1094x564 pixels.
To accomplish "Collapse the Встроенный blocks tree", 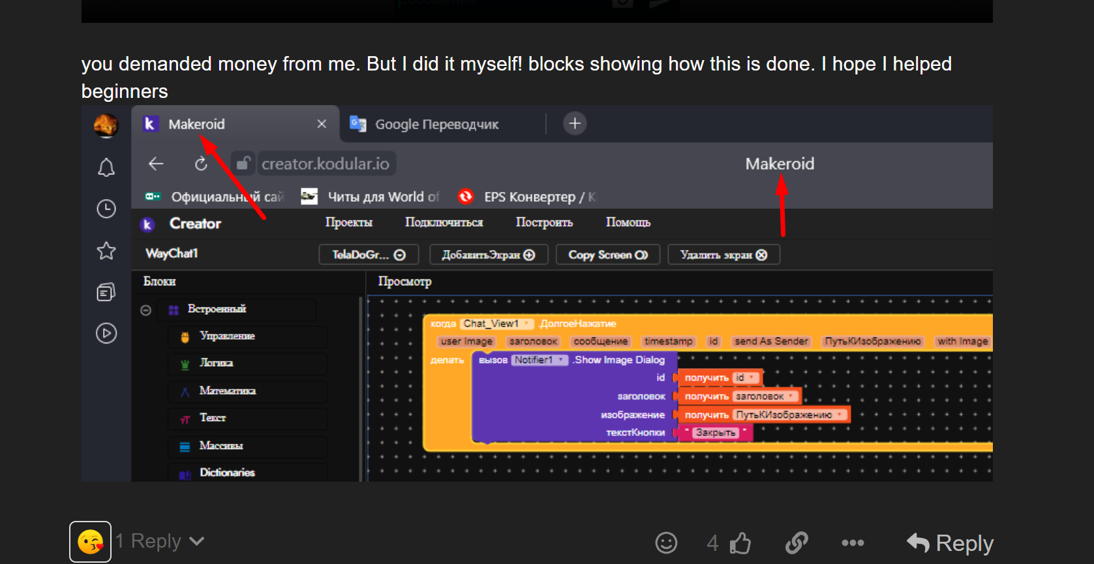I will coord(146,310).
